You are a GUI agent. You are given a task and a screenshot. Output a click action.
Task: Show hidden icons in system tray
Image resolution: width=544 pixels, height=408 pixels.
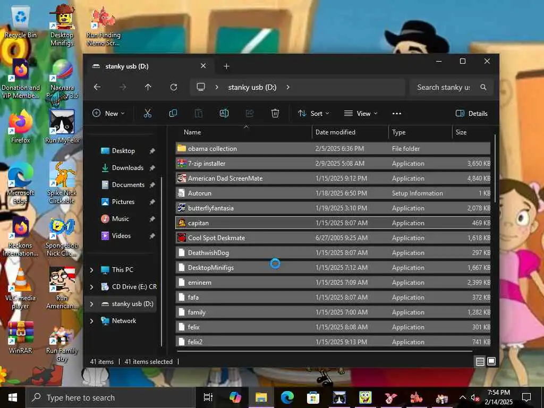point(463,397)
